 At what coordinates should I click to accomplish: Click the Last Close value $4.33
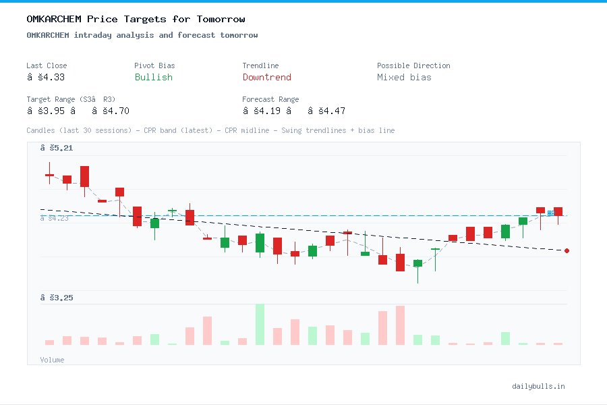pyautogui.click(x=46, y=77)
